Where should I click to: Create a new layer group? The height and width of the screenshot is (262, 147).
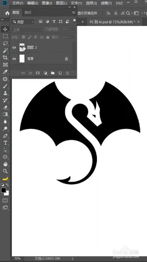53,73
